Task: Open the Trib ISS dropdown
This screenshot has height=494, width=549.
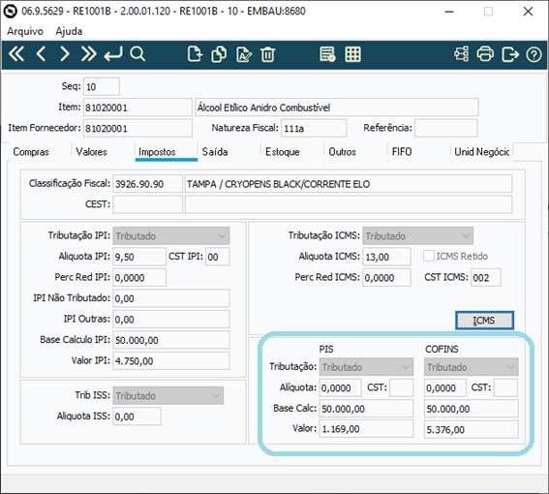Action: (168, 395)
